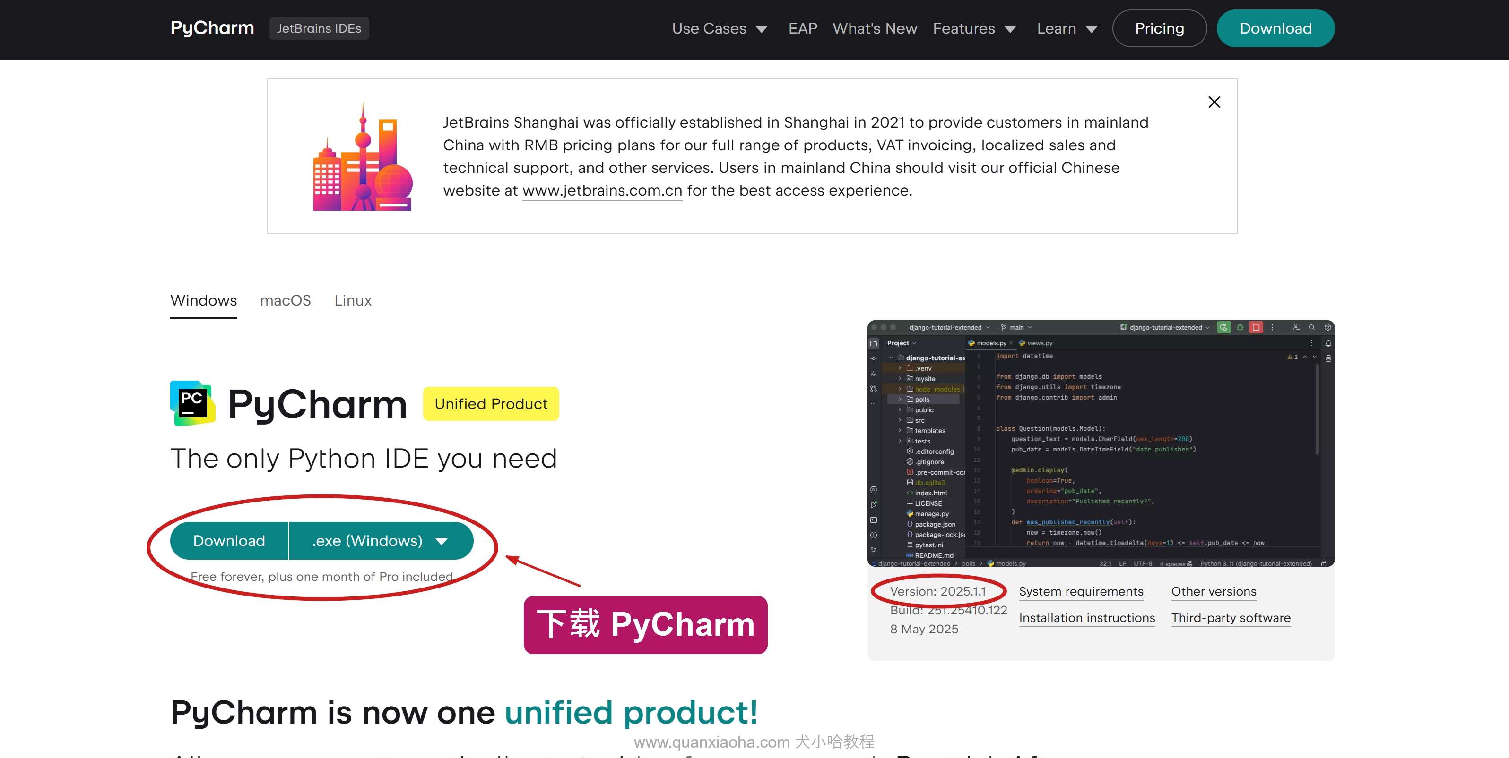Click the PyCharm PC product icon
Image resolution: width=1509 pixels, height=758 pixels.
click(193, 403)
